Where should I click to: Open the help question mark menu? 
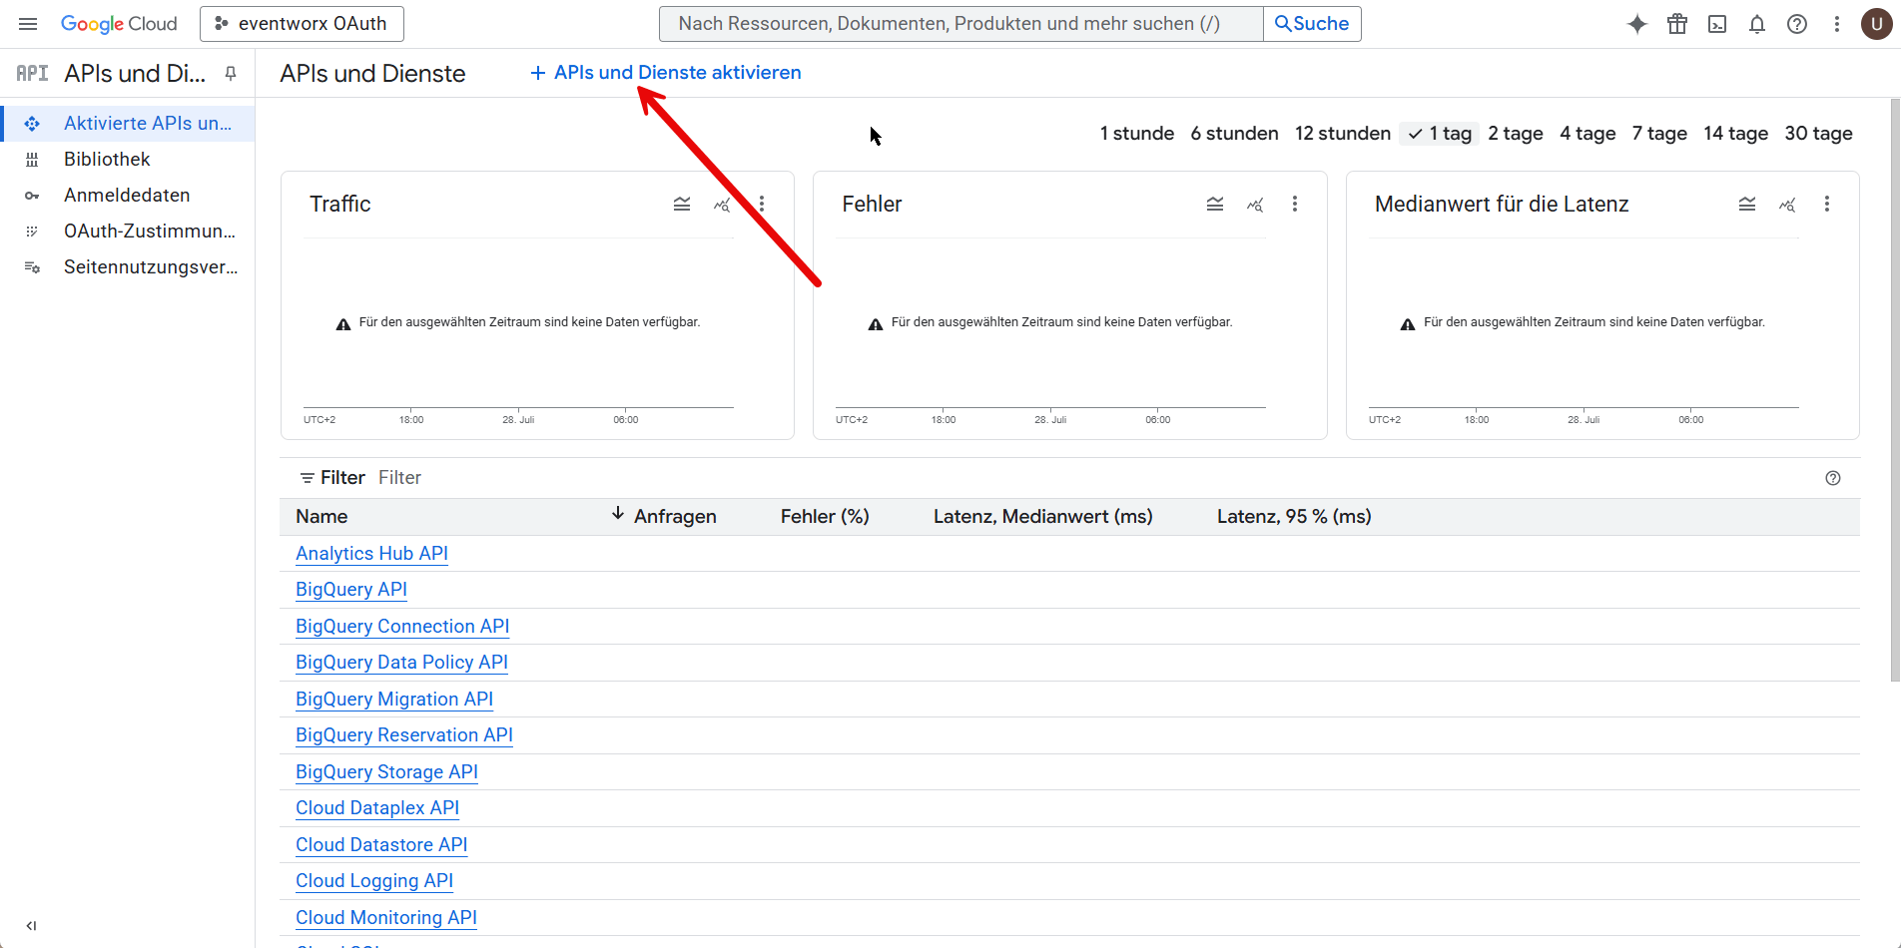point(1797,24)
